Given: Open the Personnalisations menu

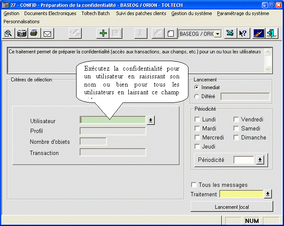Looking at the screenshot, I should (x=22, y=22).
